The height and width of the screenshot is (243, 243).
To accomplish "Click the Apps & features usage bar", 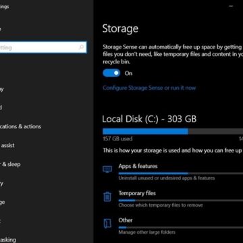I will tap(181, 173).
